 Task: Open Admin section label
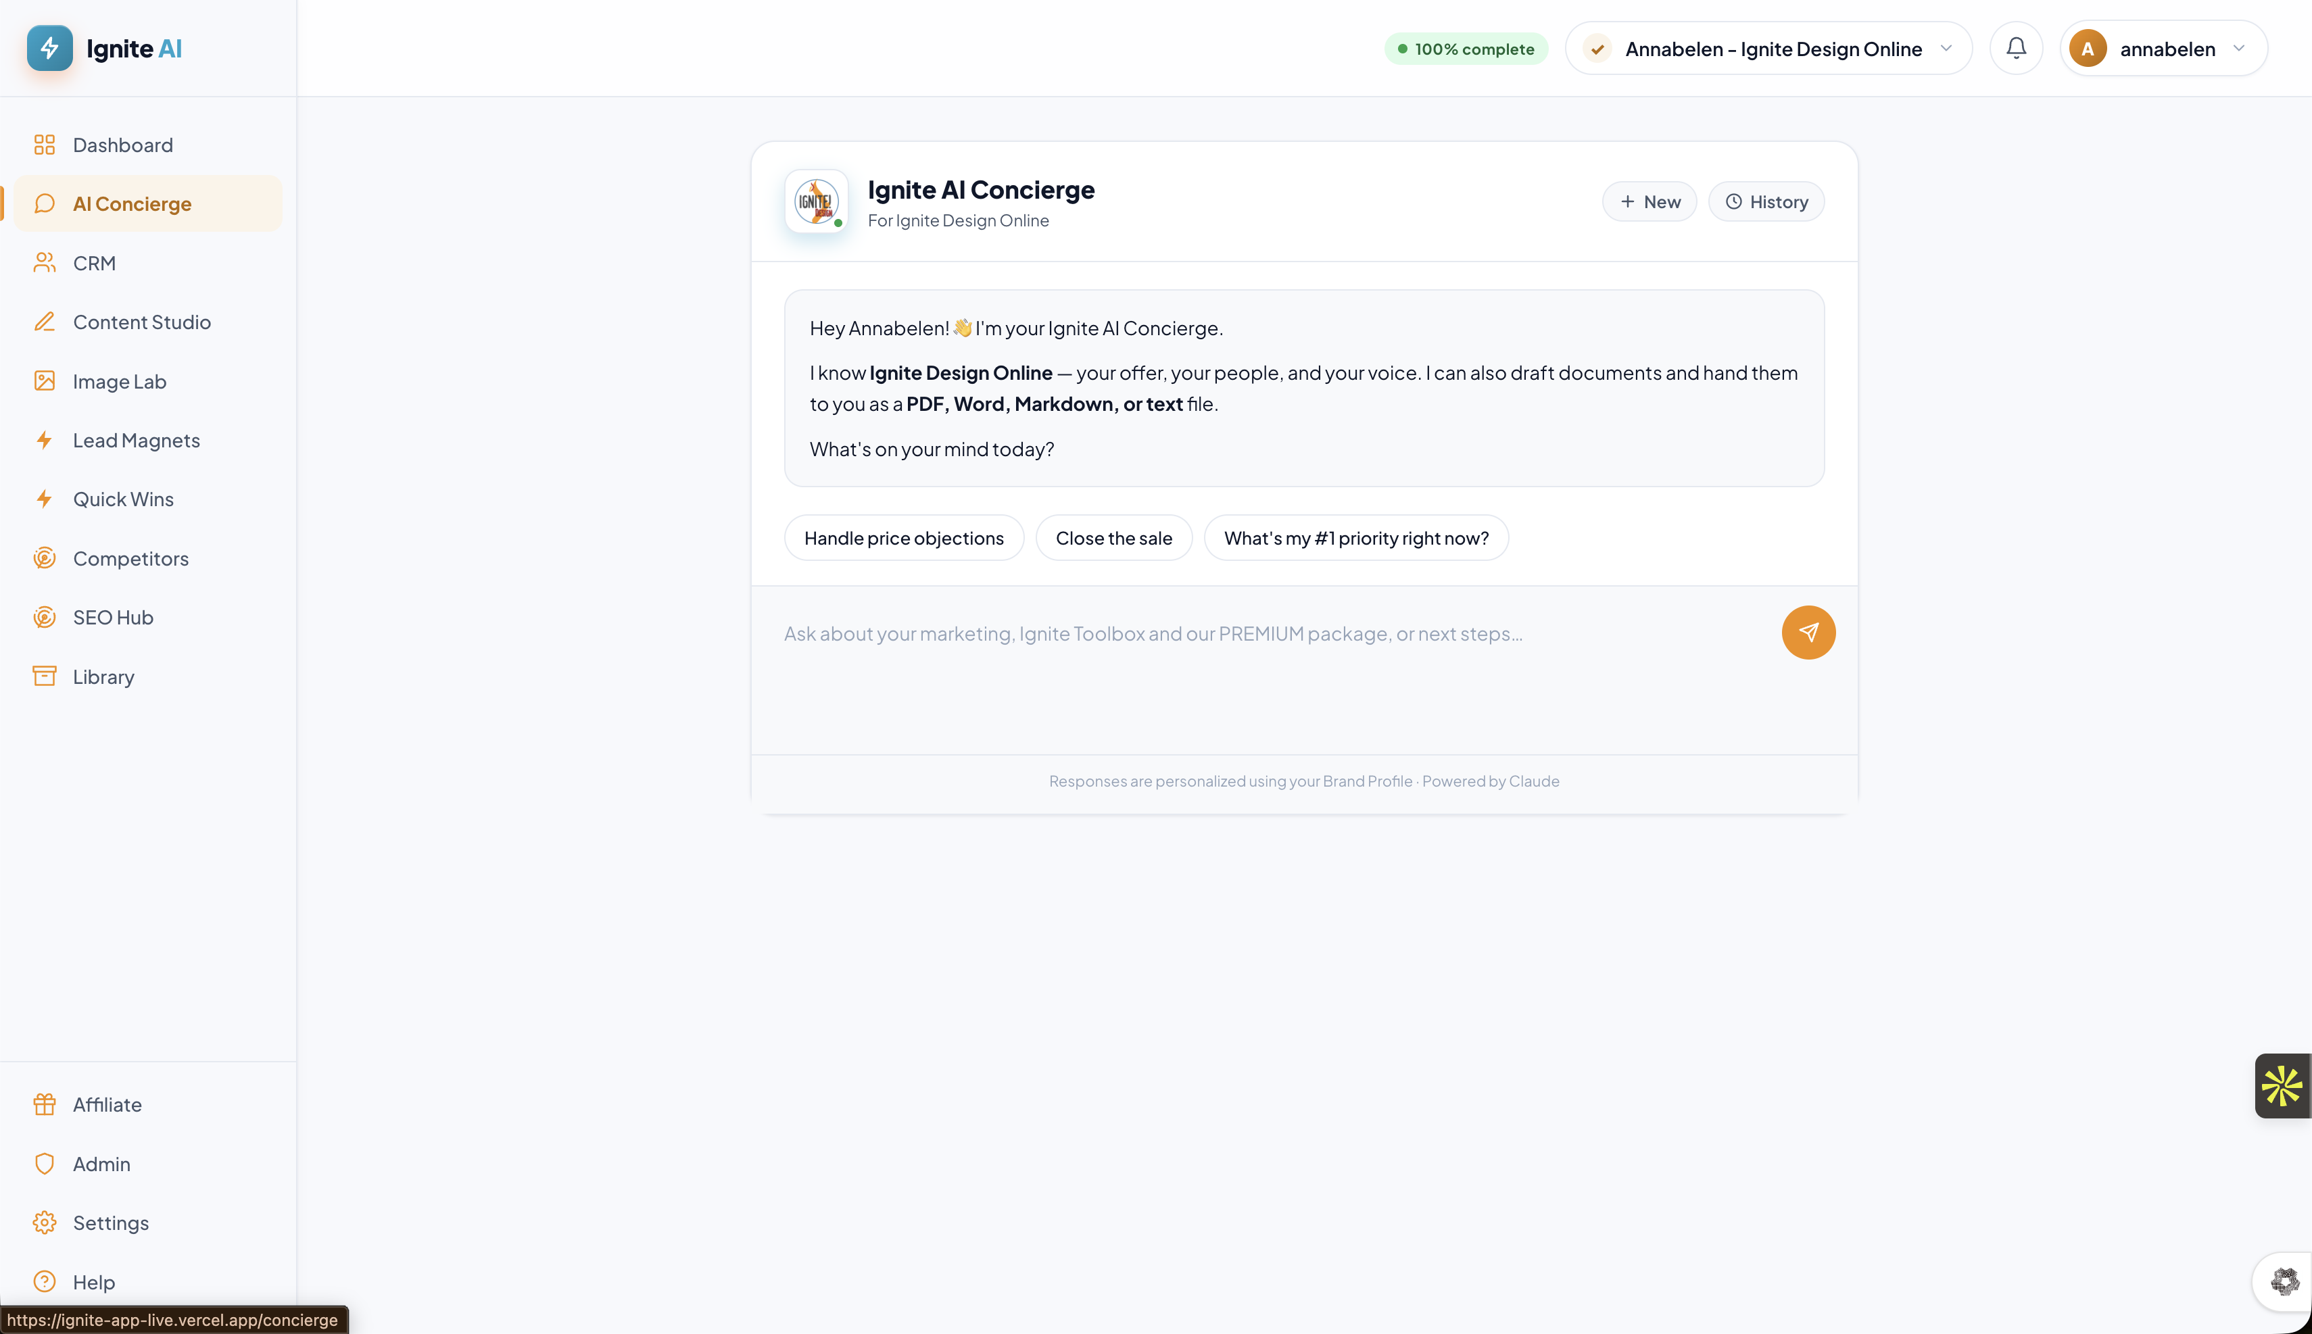(101, 1164)
